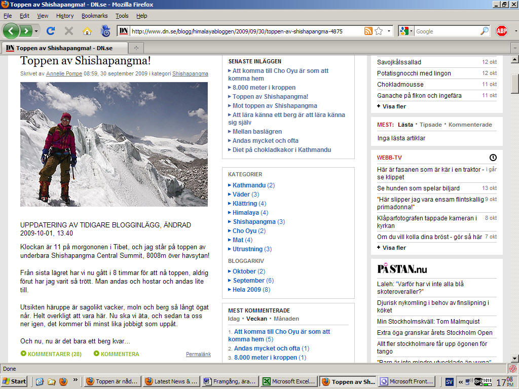
Task: Click the clock icon in WEBB-TV panel
Action: point(493,158)
